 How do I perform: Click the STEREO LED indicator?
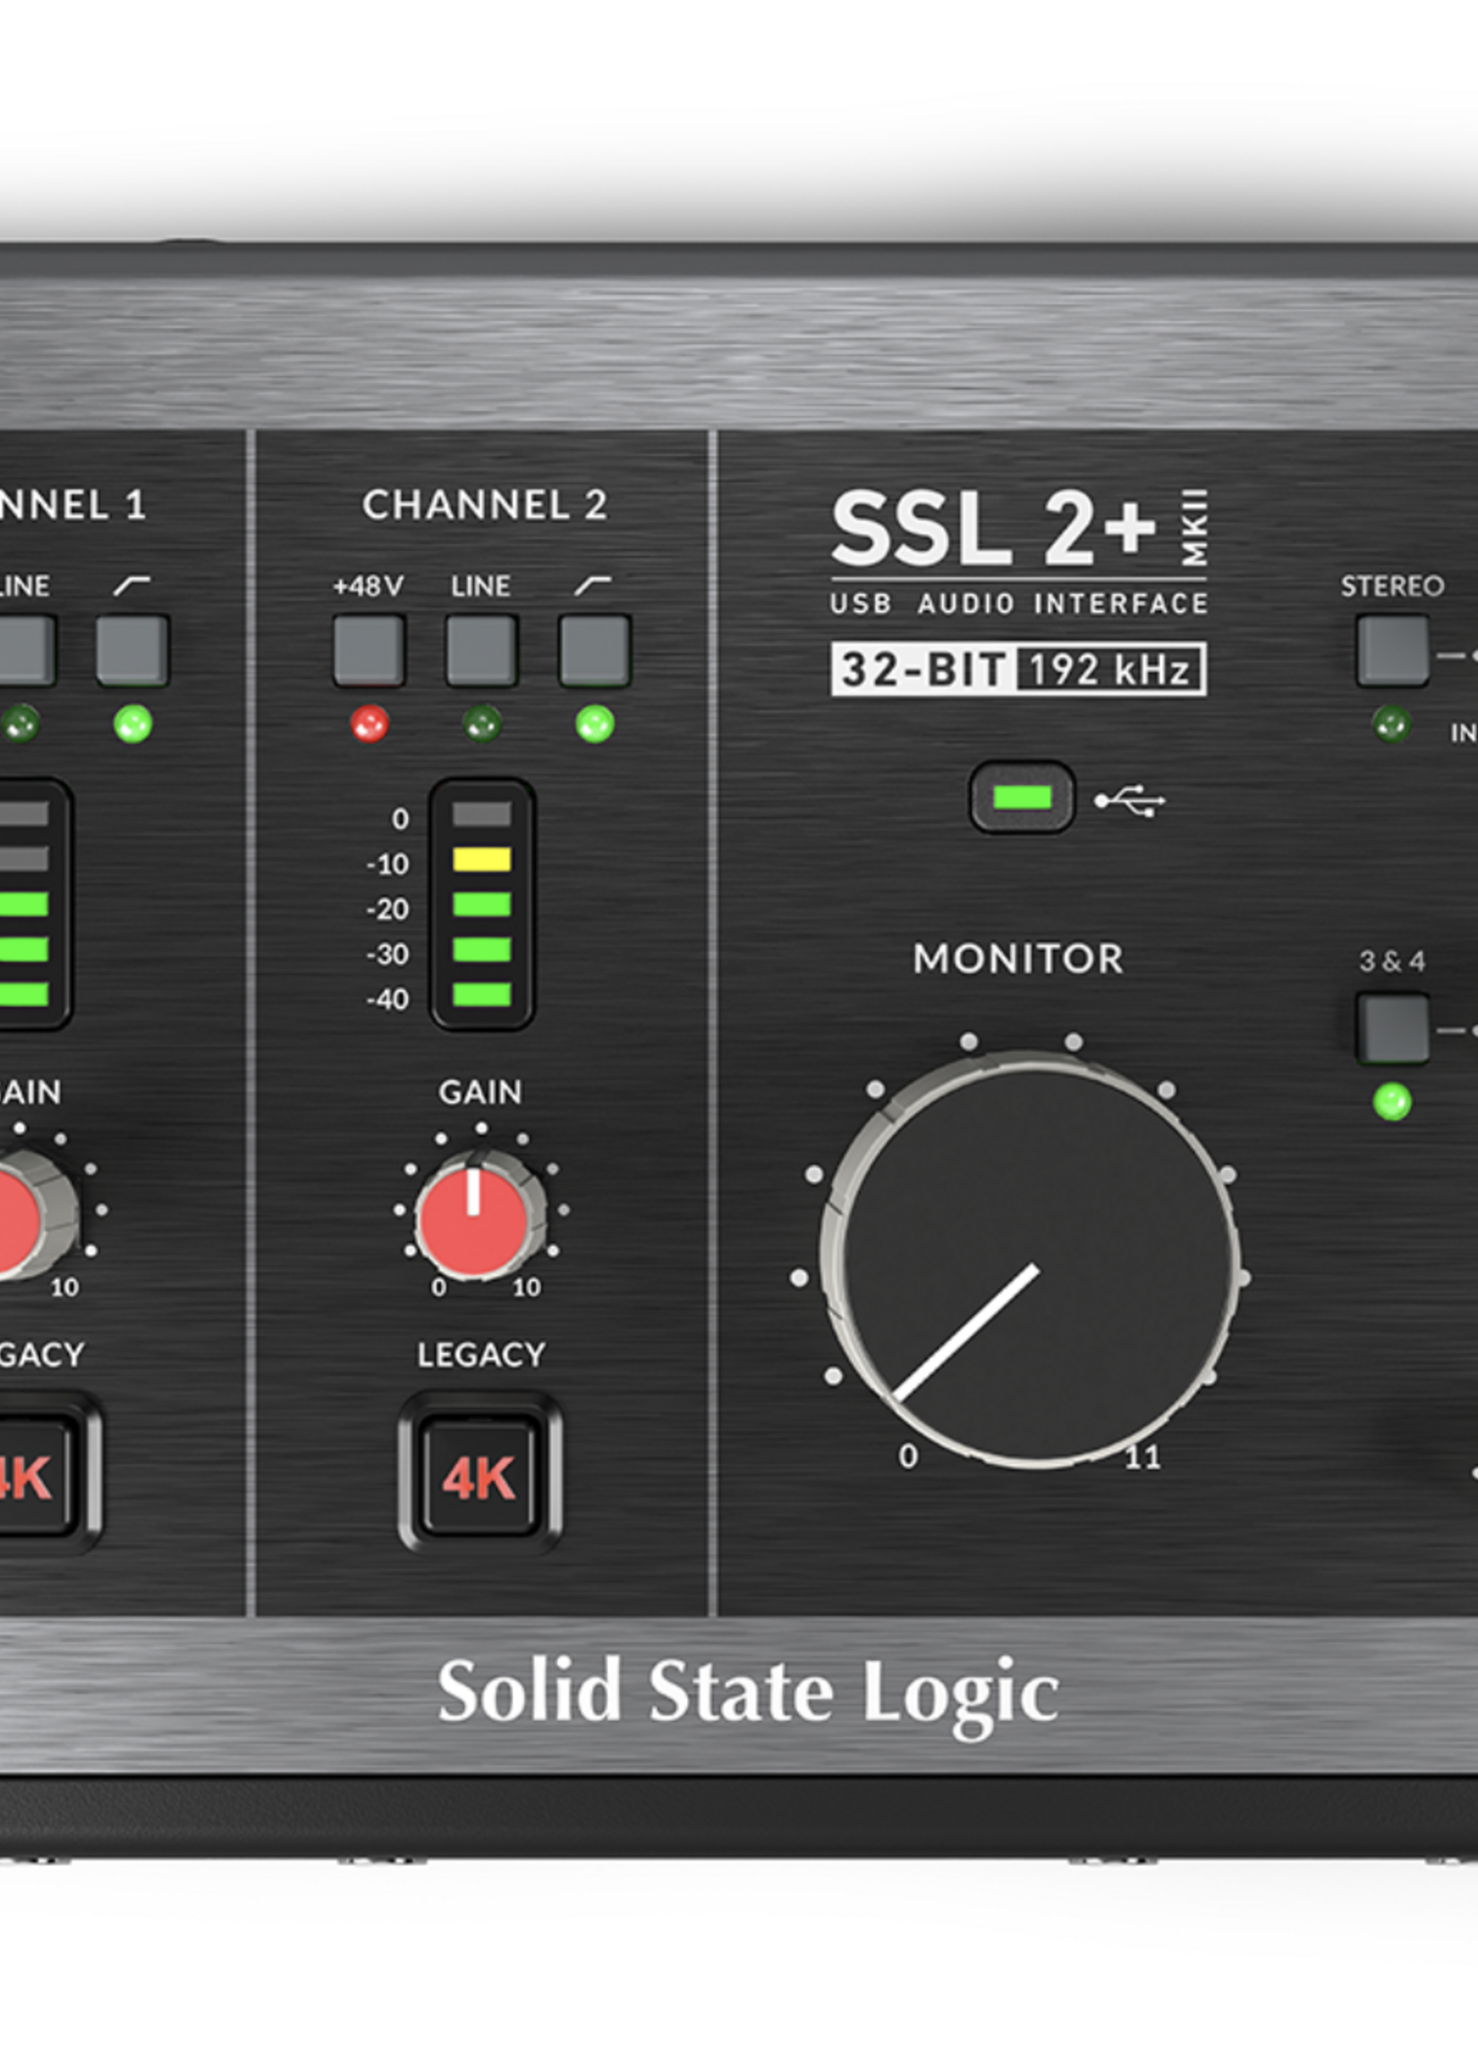click(1391, 725)
